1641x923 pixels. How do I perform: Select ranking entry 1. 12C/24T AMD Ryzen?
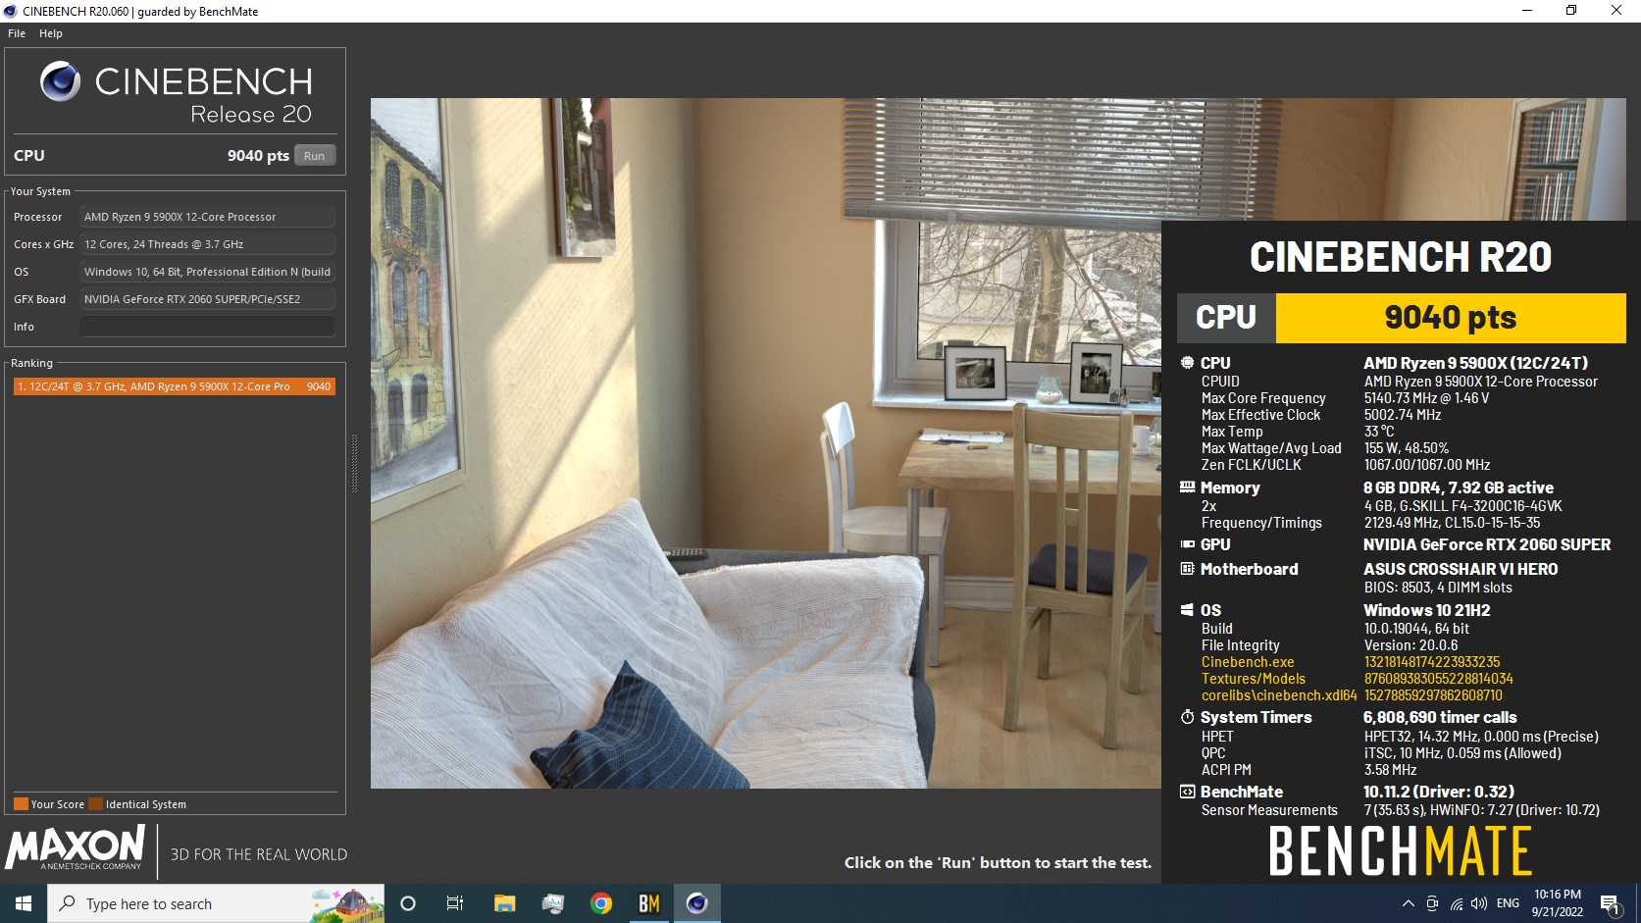click(175, 386)
